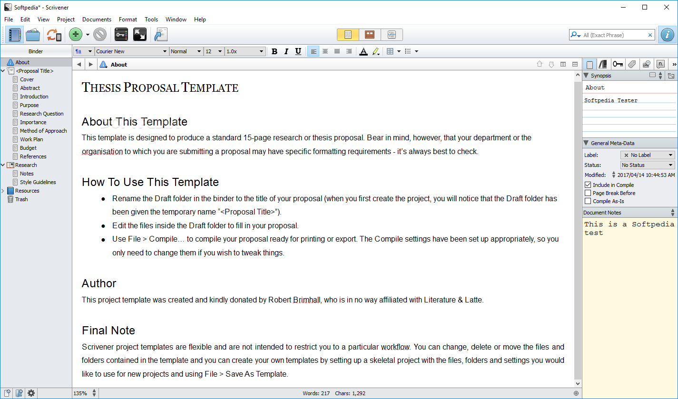This screenshot has height=399, width=678.
Task: Apply underline formatting
Action: click(x=298, y=51)
